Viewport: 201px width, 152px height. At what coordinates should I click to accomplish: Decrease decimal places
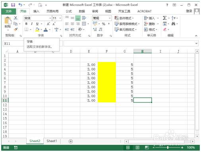[100, 29]
